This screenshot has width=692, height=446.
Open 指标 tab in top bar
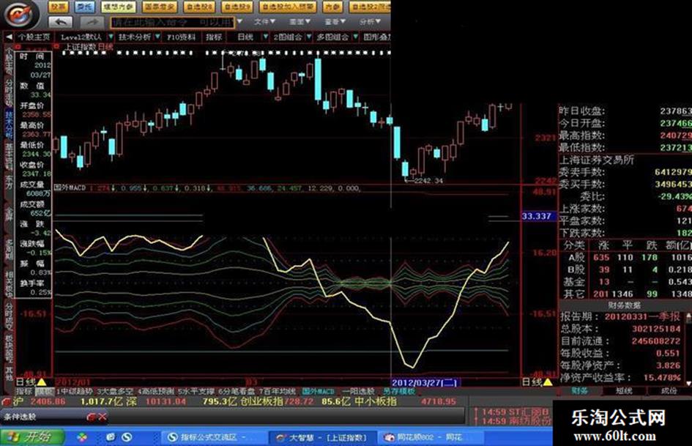(x=214, y=37)
